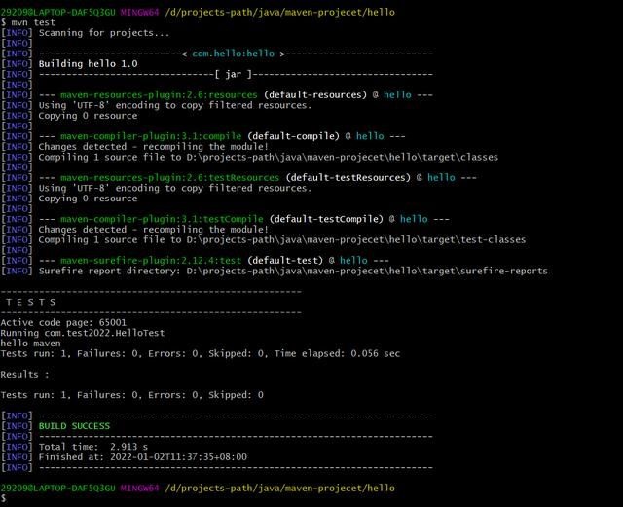The width and height of the screenshot is (623, 507).
Task: Click the 'hello maven' output line
Action: 30,344
